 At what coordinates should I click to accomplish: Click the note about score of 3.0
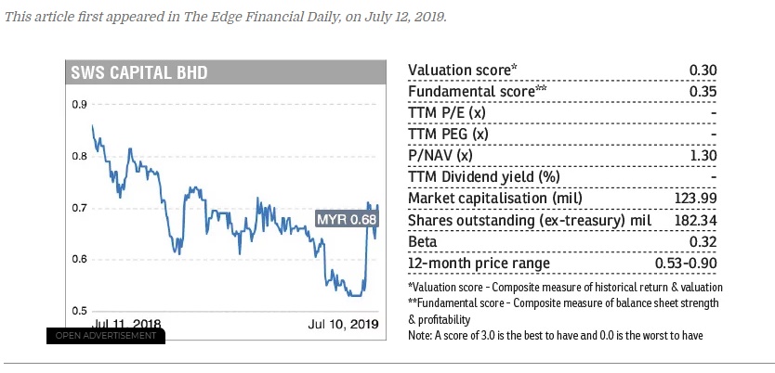point(555,334)
